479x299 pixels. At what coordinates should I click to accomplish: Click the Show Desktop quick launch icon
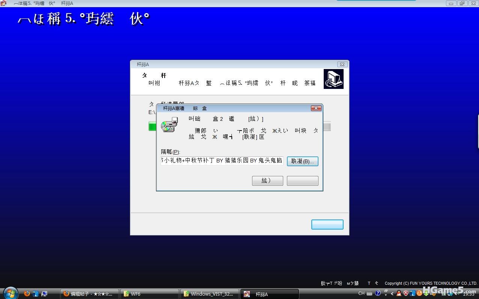pos(44,294)
